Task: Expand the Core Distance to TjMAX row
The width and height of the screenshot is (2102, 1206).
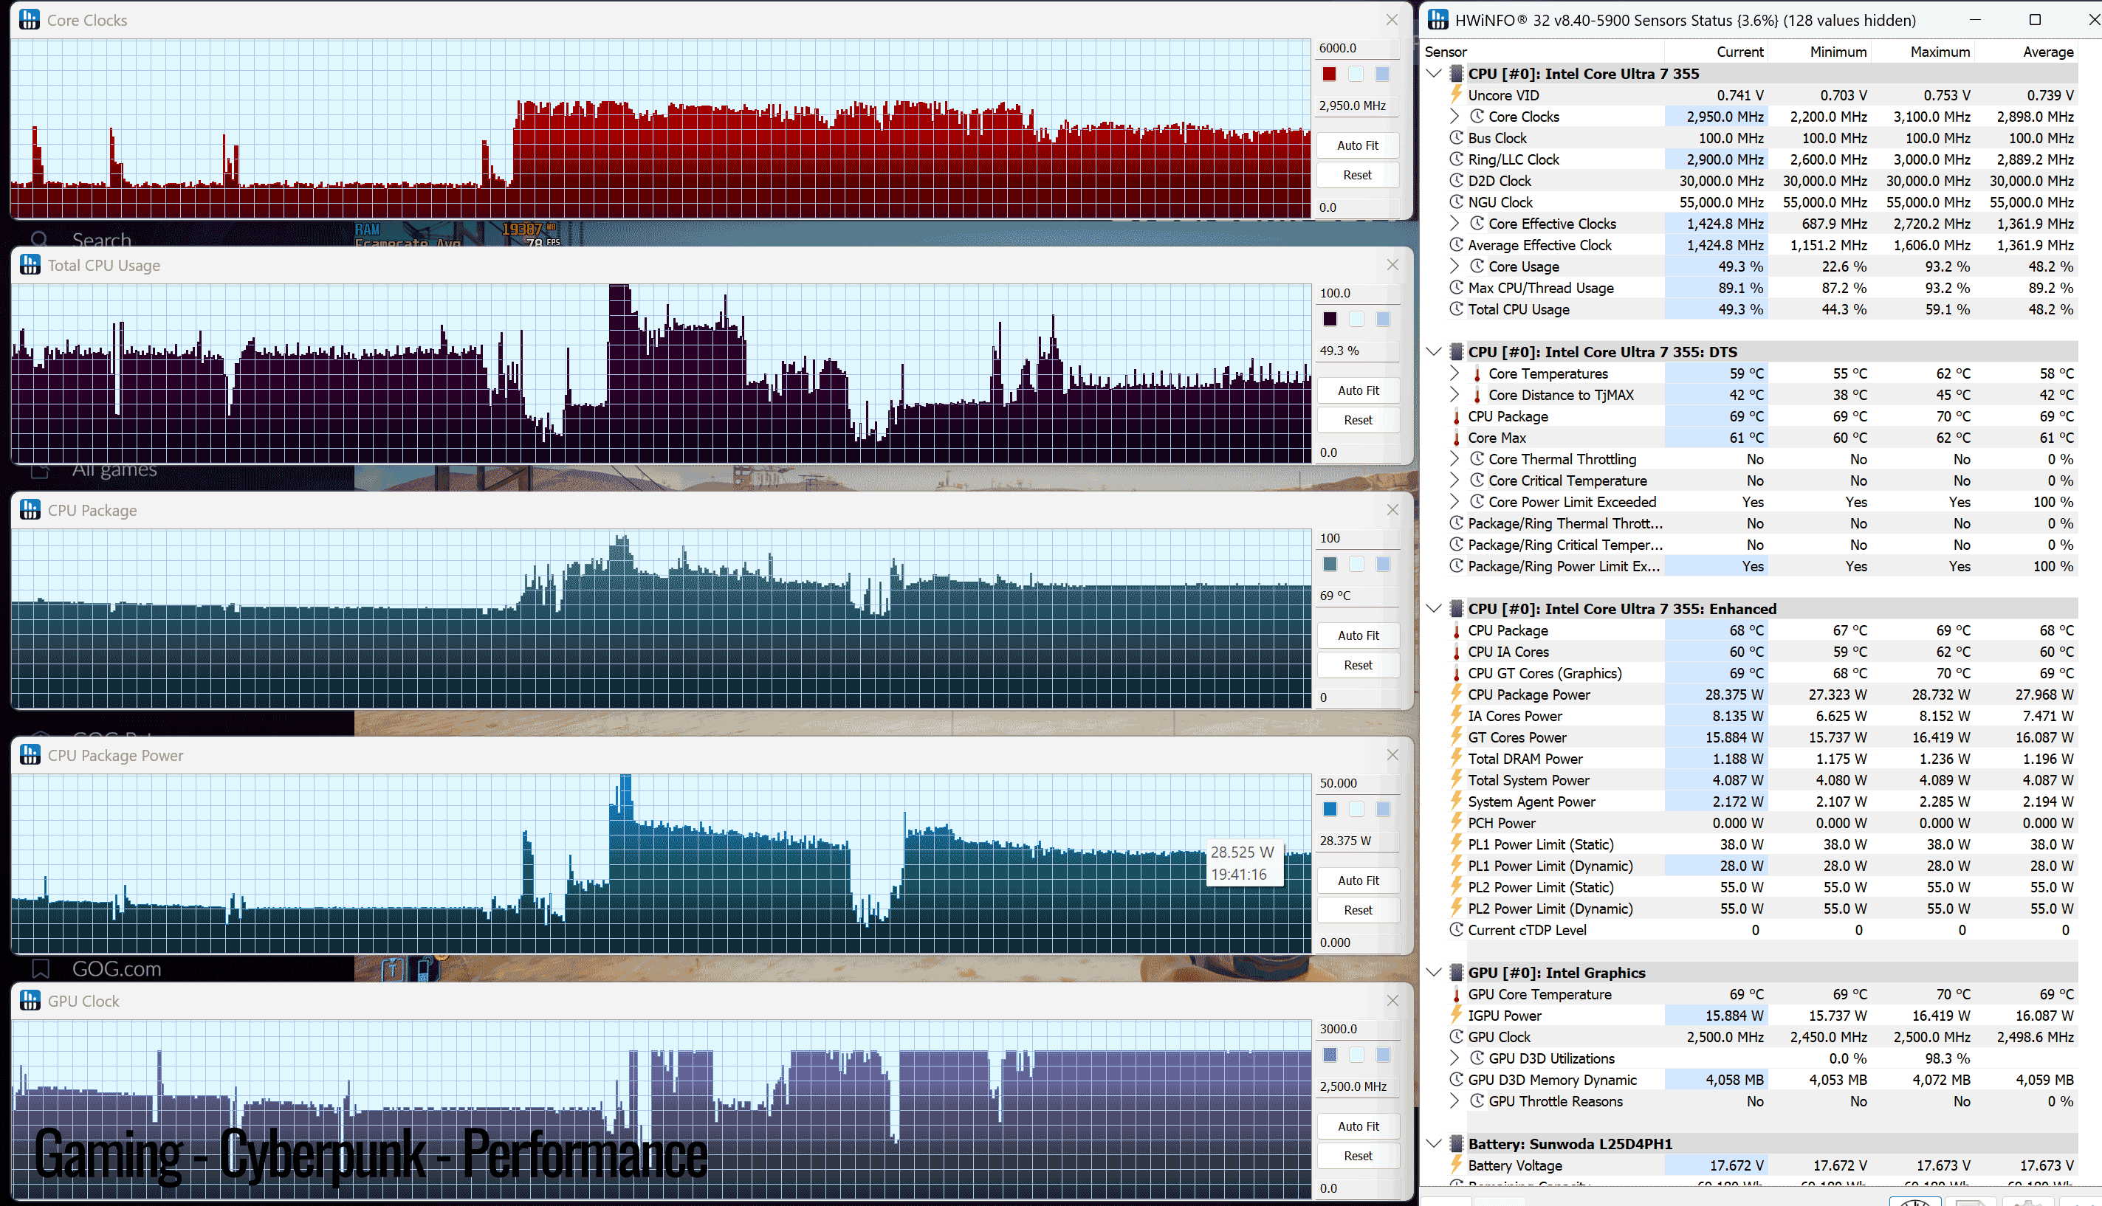Action: click(1455, 394)
